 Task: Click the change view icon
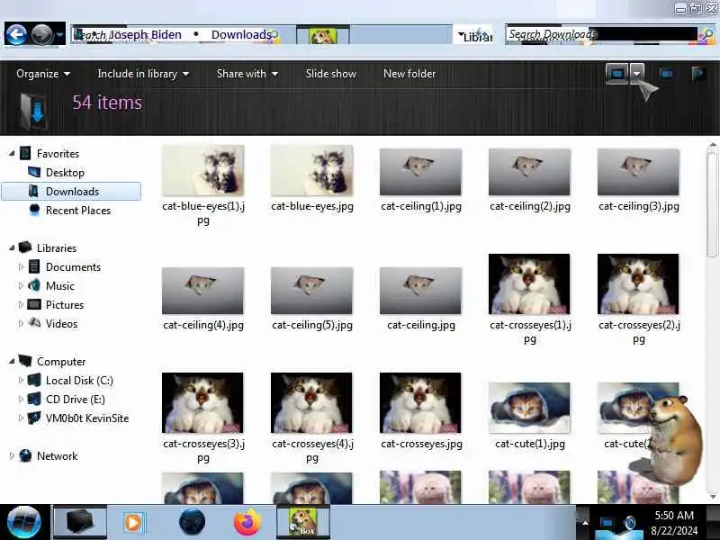pyautogui.click(x=617, y=74)
